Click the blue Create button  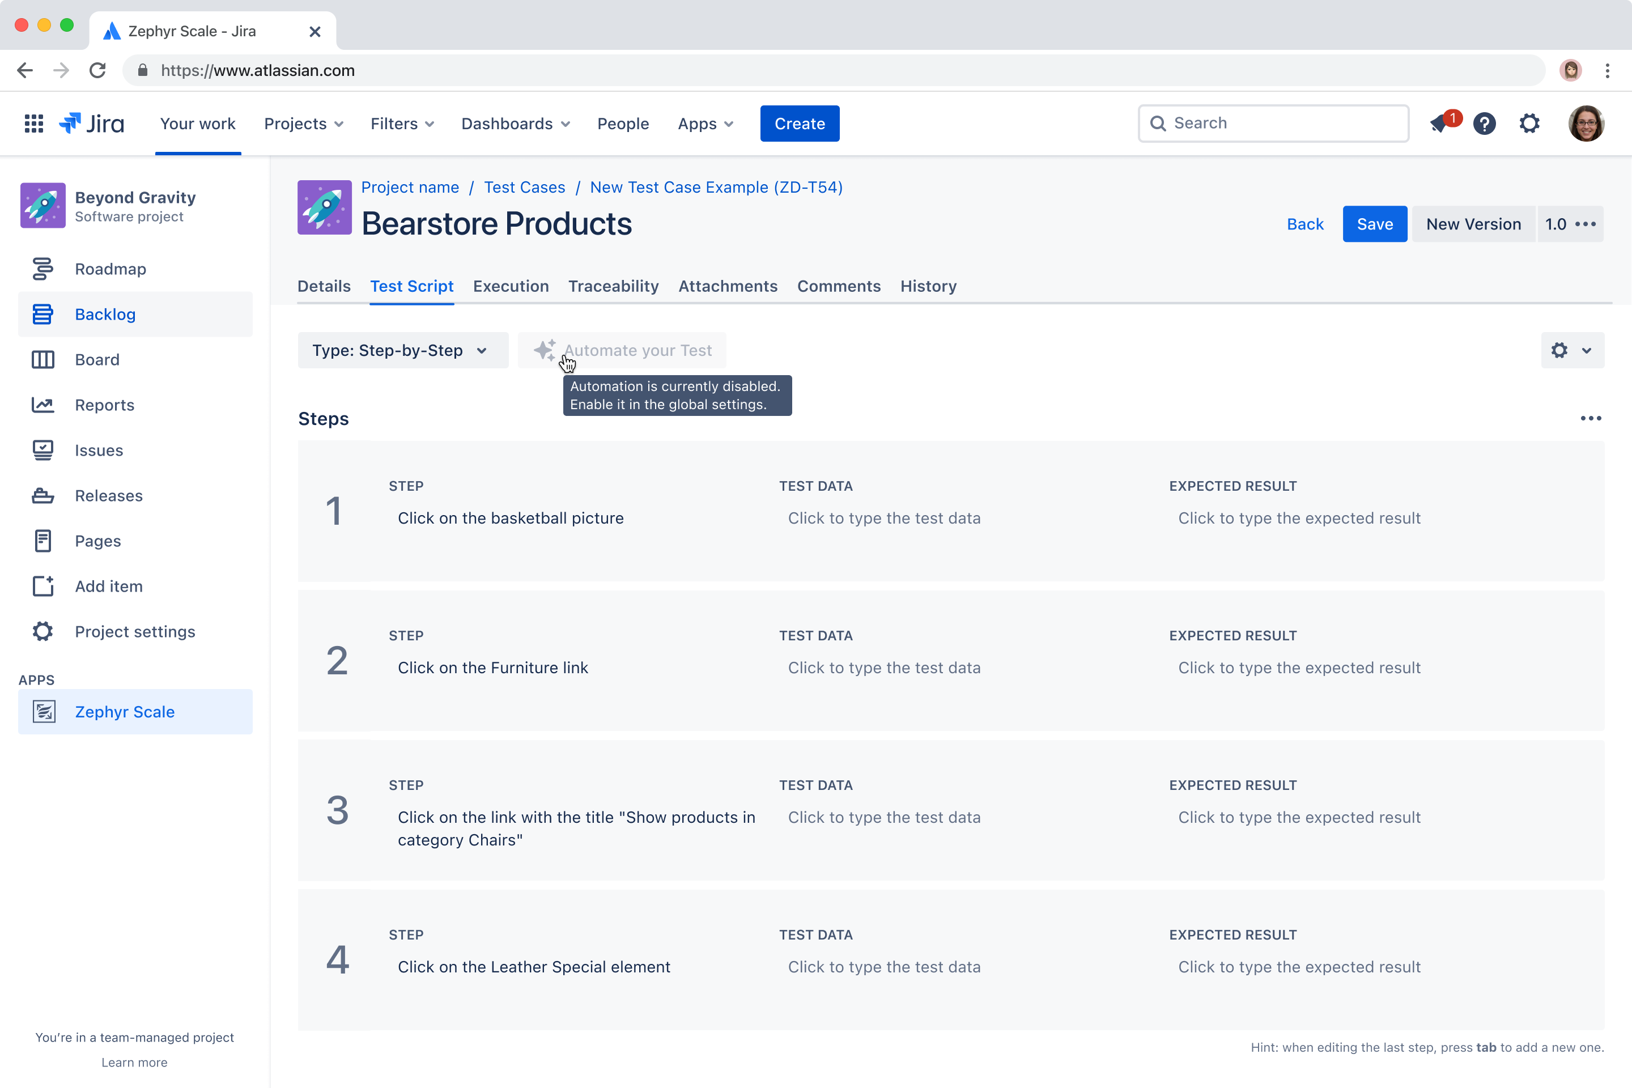tap(800, 124)
